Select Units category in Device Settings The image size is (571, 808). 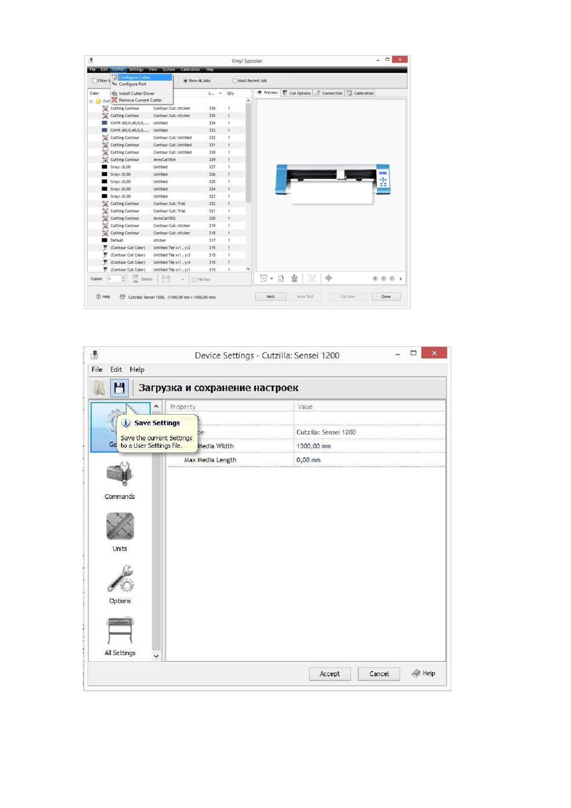(120, 533)
